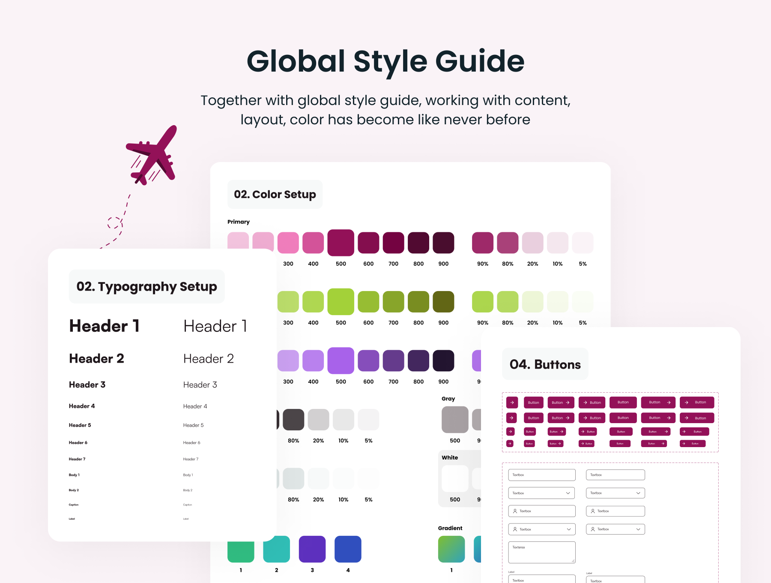
Task: Click the bold Header 1 sample text
Action: click(x=105, y=326)
